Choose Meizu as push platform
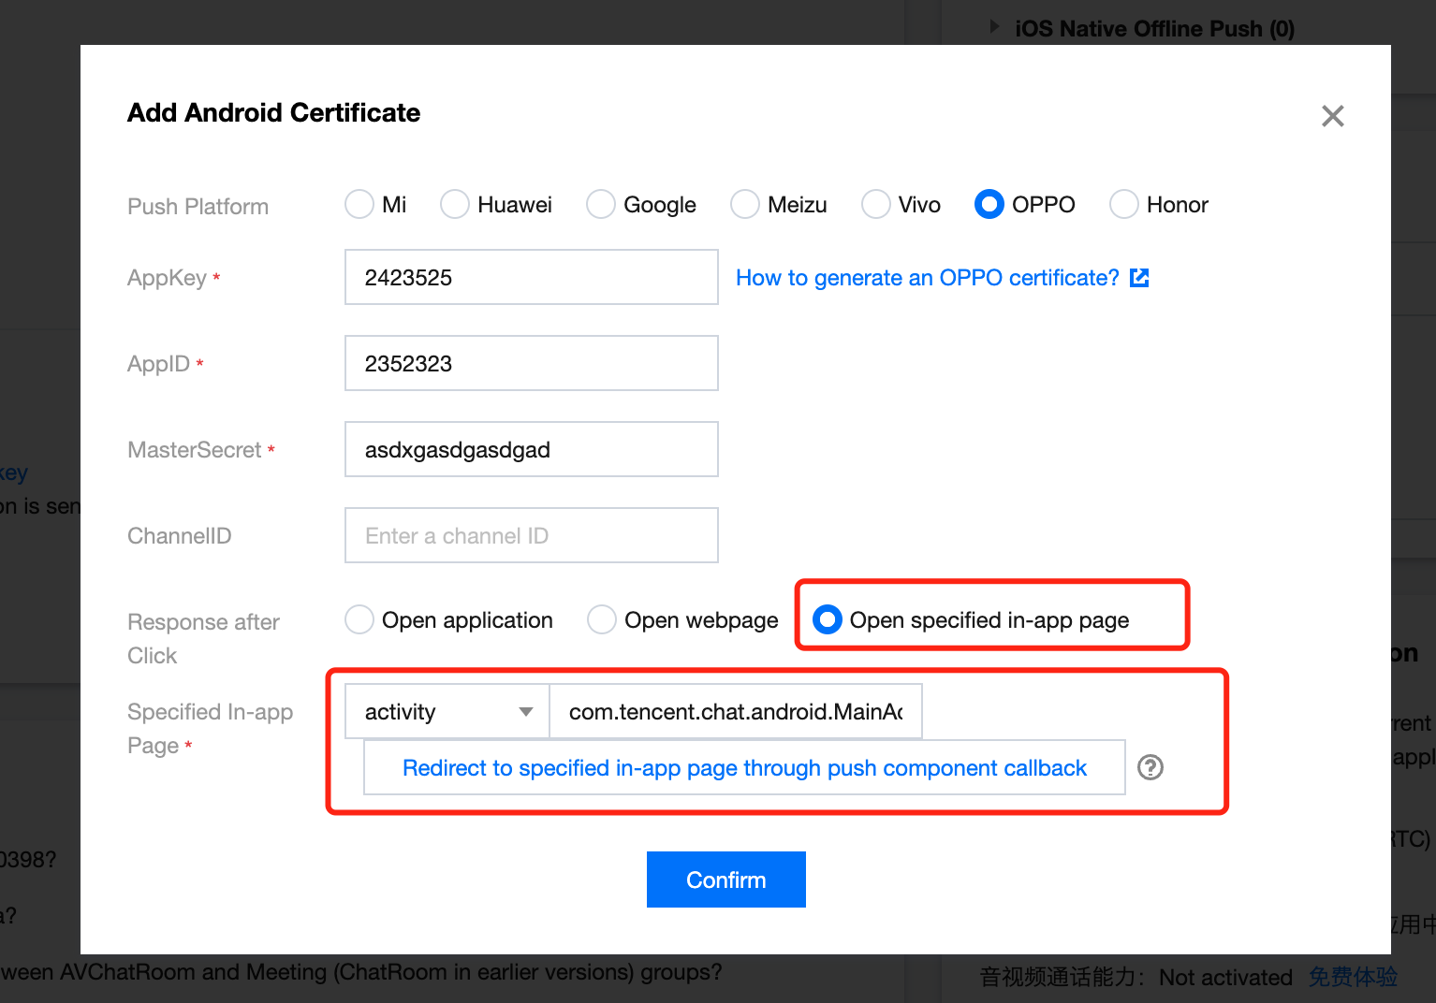1436x1003 pixels. pyautogui.click(x=745, y=204)
